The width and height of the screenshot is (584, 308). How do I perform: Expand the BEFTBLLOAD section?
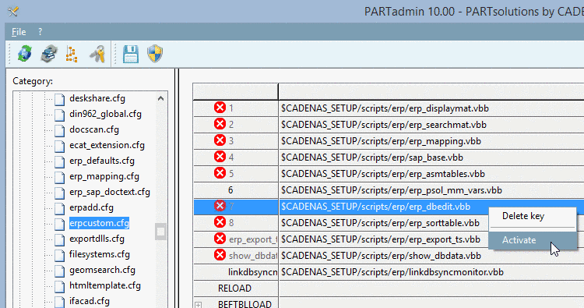click(x=198, y=305)
